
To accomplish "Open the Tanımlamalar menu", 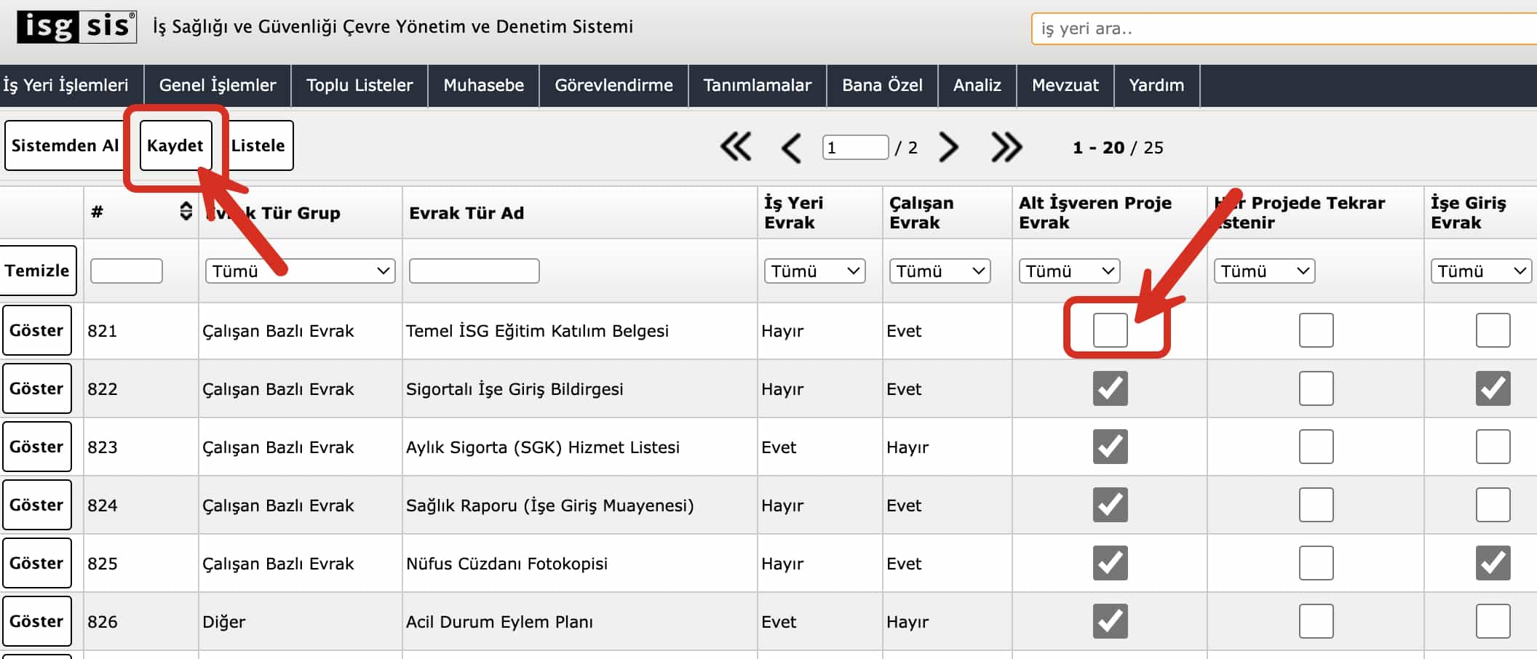I will (757, 85).
